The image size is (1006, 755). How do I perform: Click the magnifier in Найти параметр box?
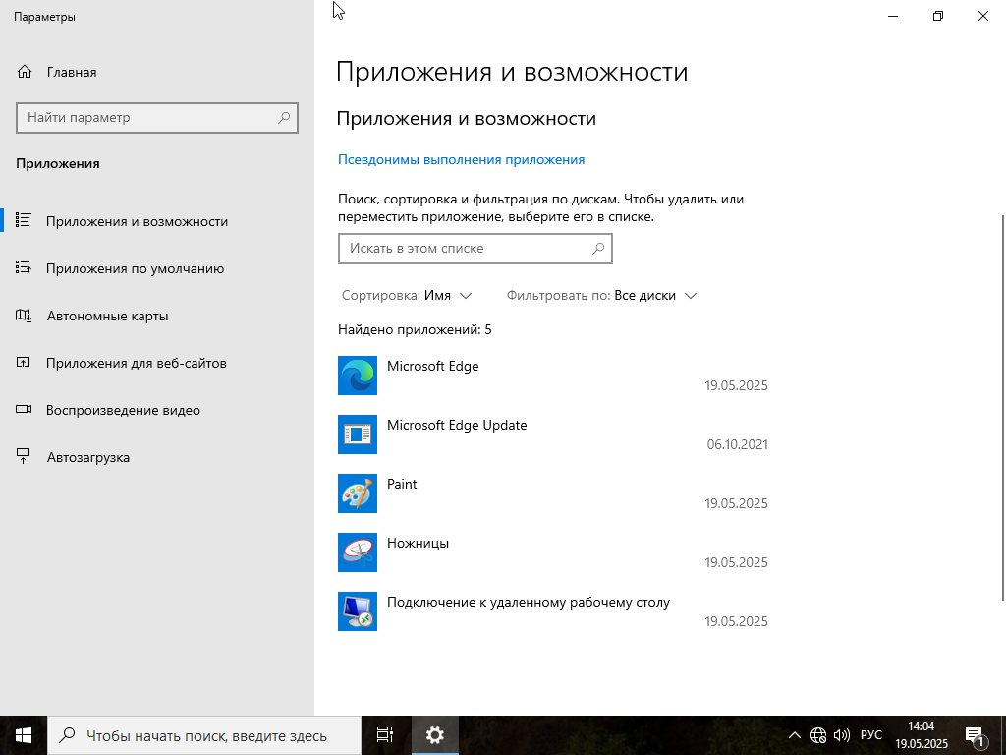[284, 118]
